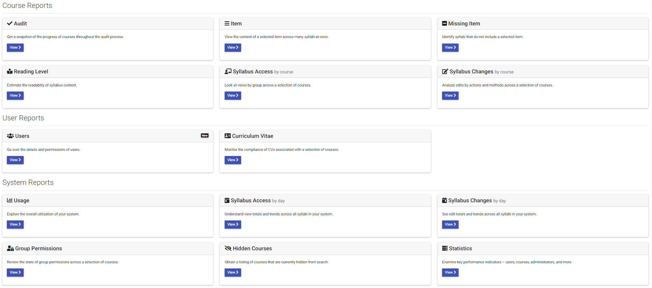The image size is (652, 288).
Task: Click text 'Look at views by group across'
Action: [x=249, y=85]
